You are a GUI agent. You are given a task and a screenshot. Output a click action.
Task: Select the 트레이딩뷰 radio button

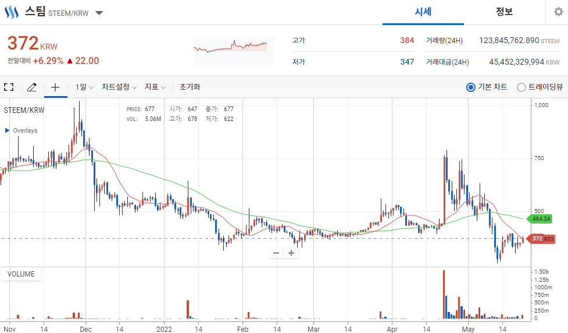(521, 87)
